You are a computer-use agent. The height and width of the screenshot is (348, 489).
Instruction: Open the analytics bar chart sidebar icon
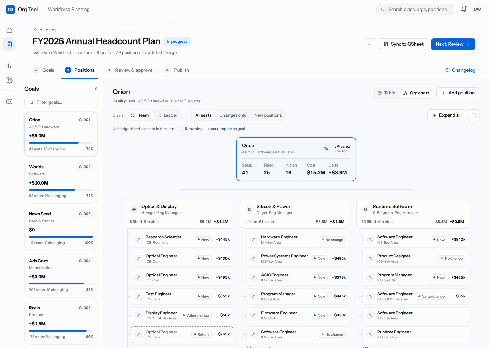[x=10, y=66]
